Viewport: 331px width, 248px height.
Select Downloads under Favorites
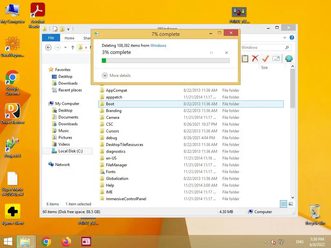pyautogui.click(x=68, y=83)
